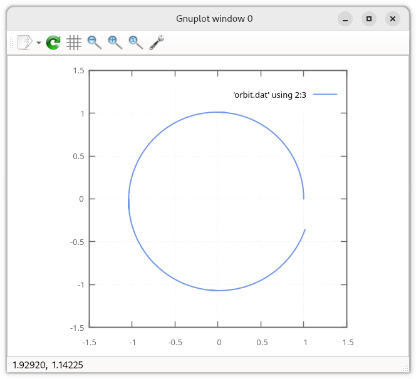Apply previous zoom settings magnifier

coord(95,43)
